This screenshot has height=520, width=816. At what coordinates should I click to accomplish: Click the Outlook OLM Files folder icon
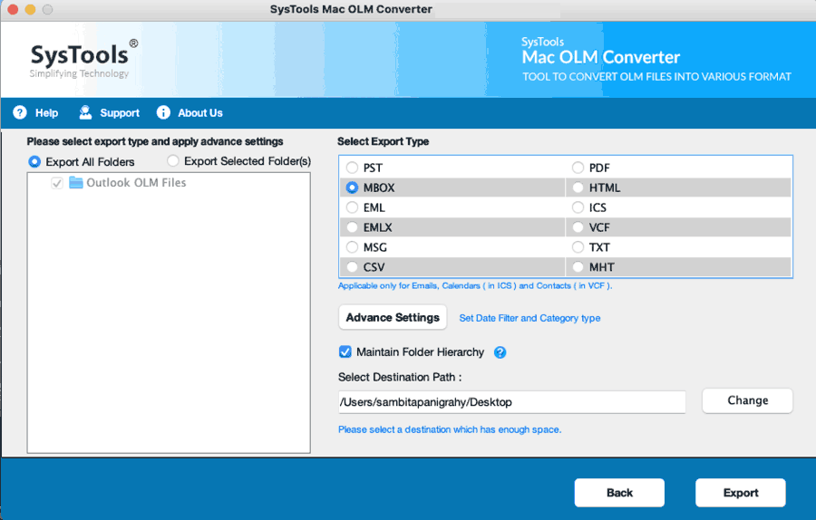76,182
